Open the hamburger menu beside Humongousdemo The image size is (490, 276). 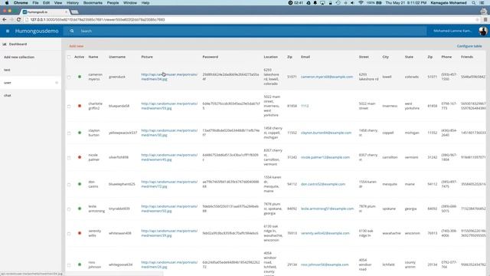pos(8,31)
